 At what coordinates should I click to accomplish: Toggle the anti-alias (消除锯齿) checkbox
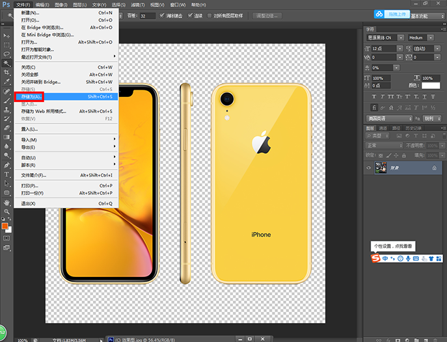pos(162,16)
